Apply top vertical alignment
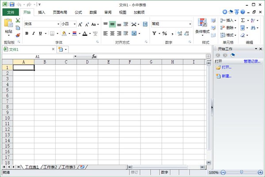The image size is (265, 177). [x=106, y=24]
